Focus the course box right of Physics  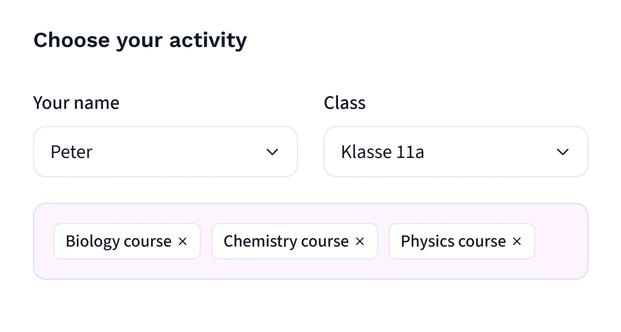click(561, 242)
